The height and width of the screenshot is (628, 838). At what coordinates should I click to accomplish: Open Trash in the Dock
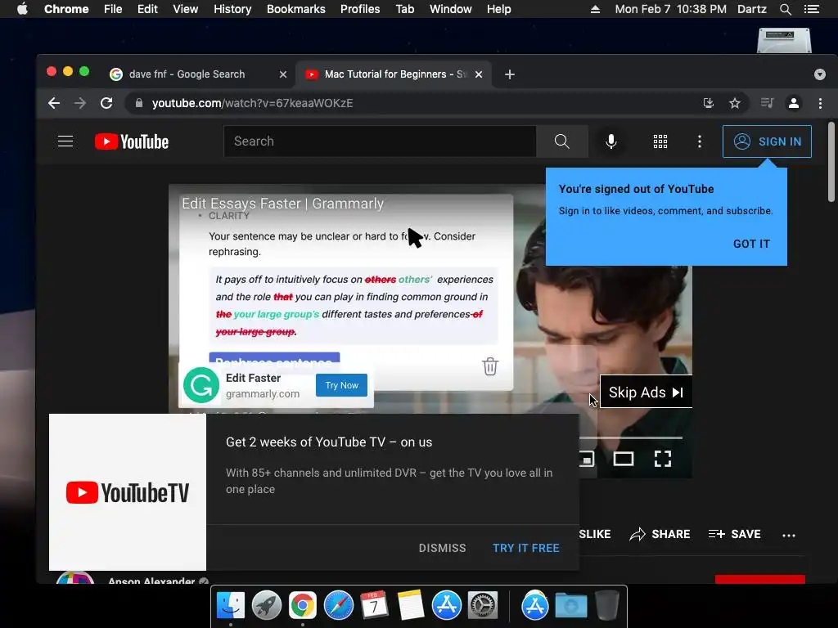tap(607, 606)
